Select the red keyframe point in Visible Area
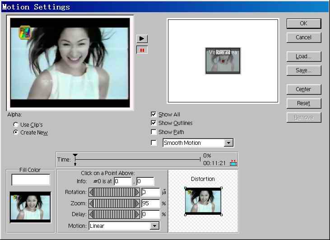This screenshot has height=240, width=330. [223, 61]
